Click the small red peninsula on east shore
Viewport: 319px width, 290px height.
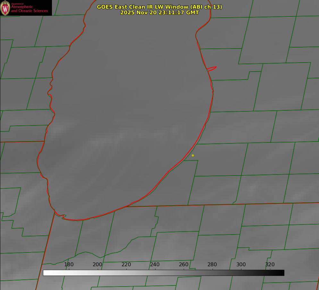(212, 68)
